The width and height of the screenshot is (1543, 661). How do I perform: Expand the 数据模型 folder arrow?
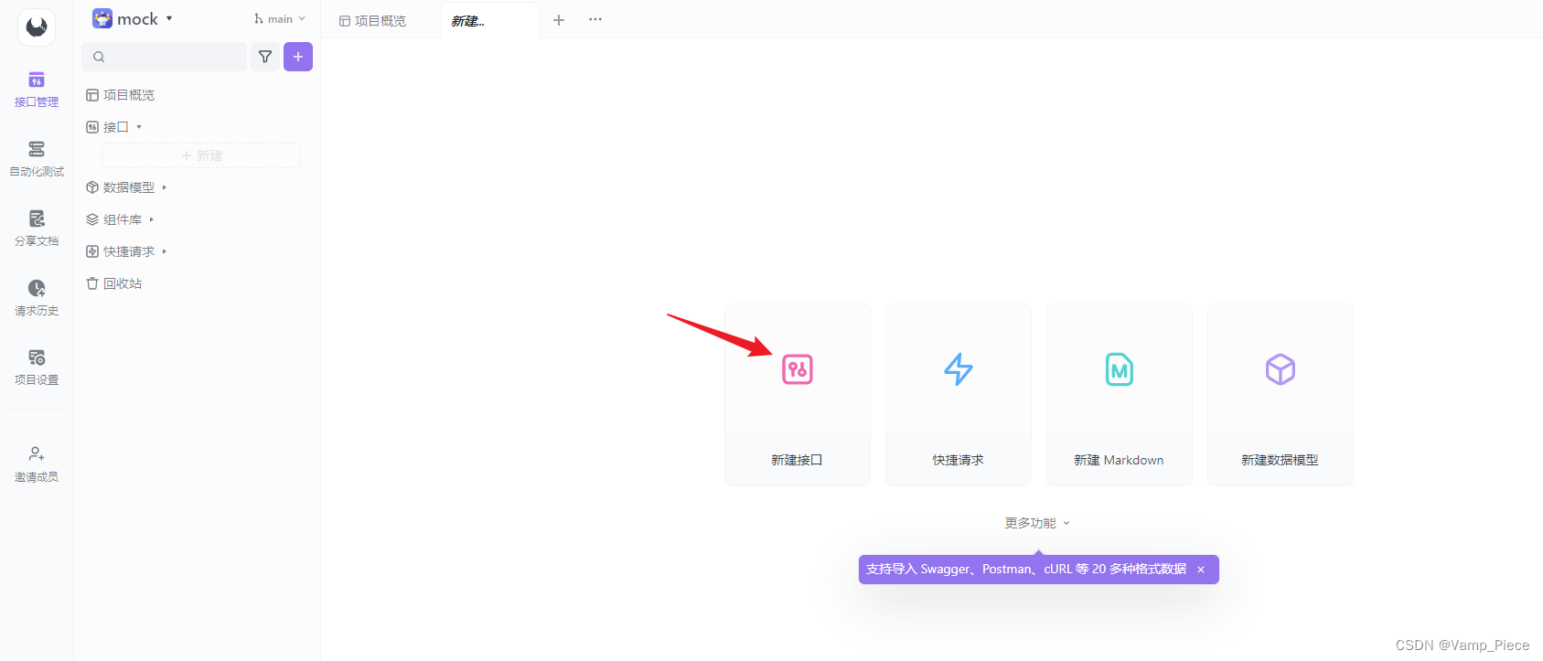(x=165, y=187)
